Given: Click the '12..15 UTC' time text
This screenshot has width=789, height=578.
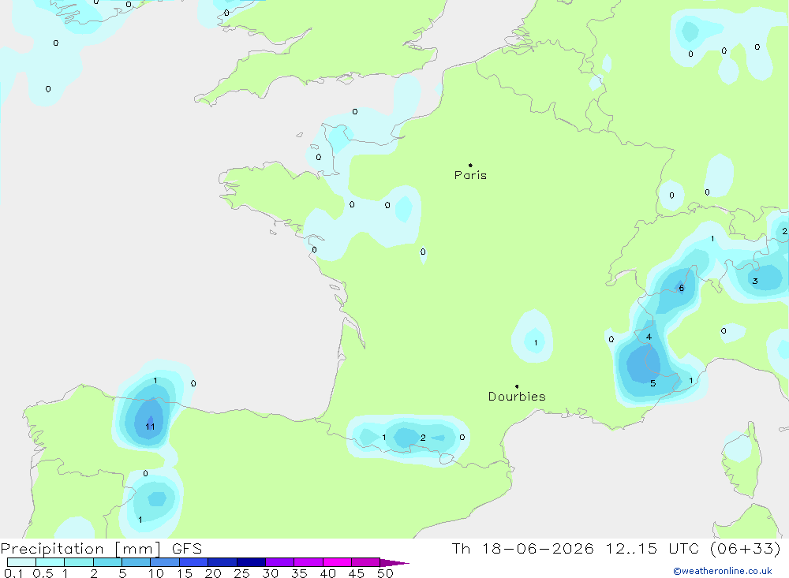Looking at the screenshot, I should point(653,549).
